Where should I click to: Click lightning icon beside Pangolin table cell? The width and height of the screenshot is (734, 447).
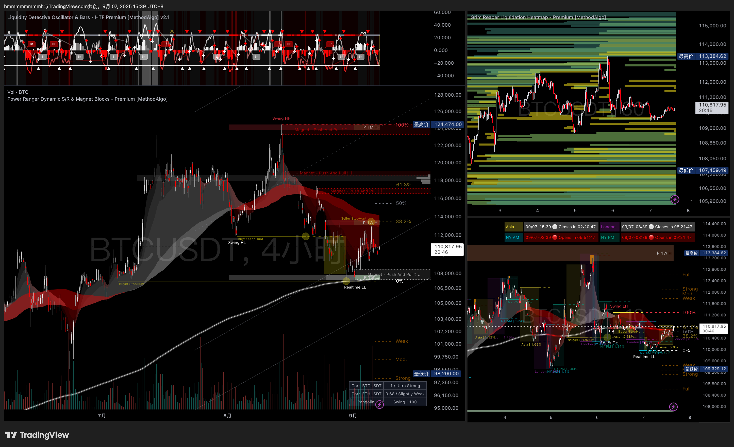click(379, 404)
